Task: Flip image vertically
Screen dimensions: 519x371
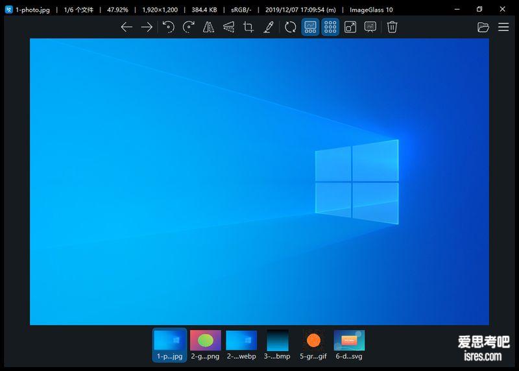Action: [228, 27]
